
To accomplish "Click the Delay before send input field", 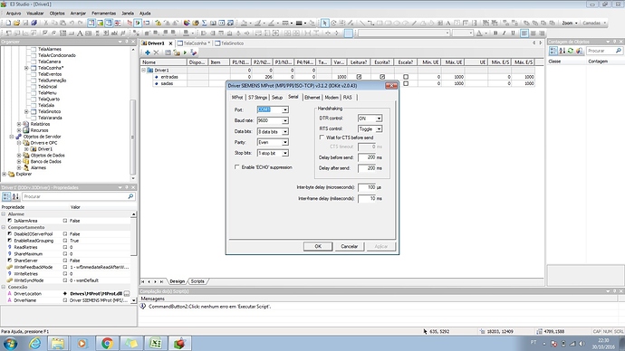I will [x=367, y=157].
